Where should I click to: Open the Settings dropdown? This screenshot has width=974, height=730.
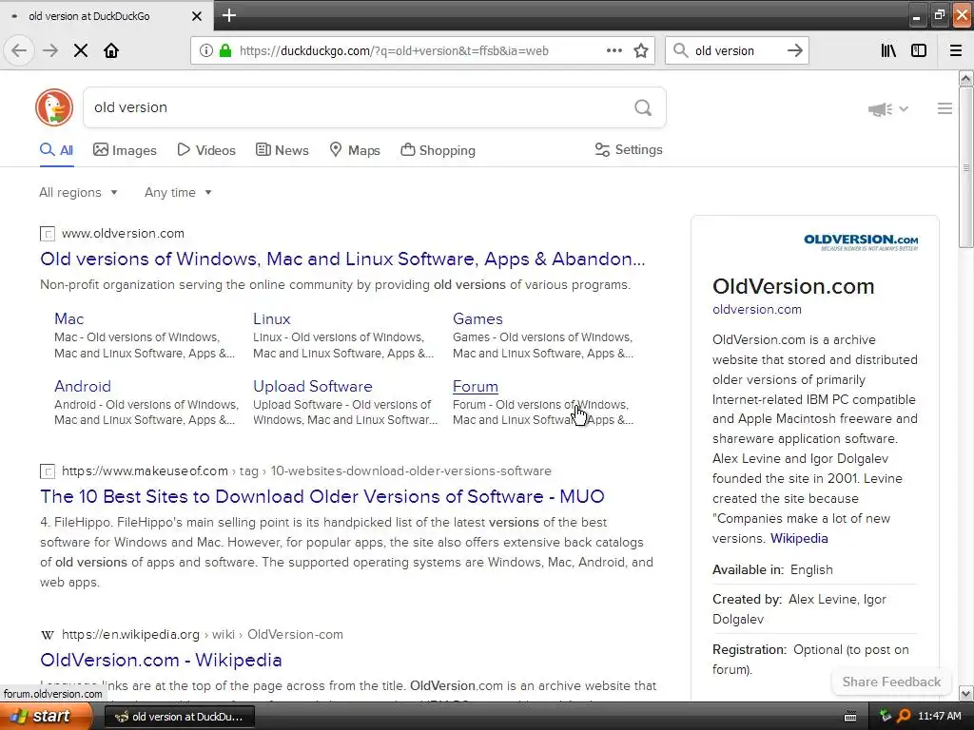pos(629,149)
